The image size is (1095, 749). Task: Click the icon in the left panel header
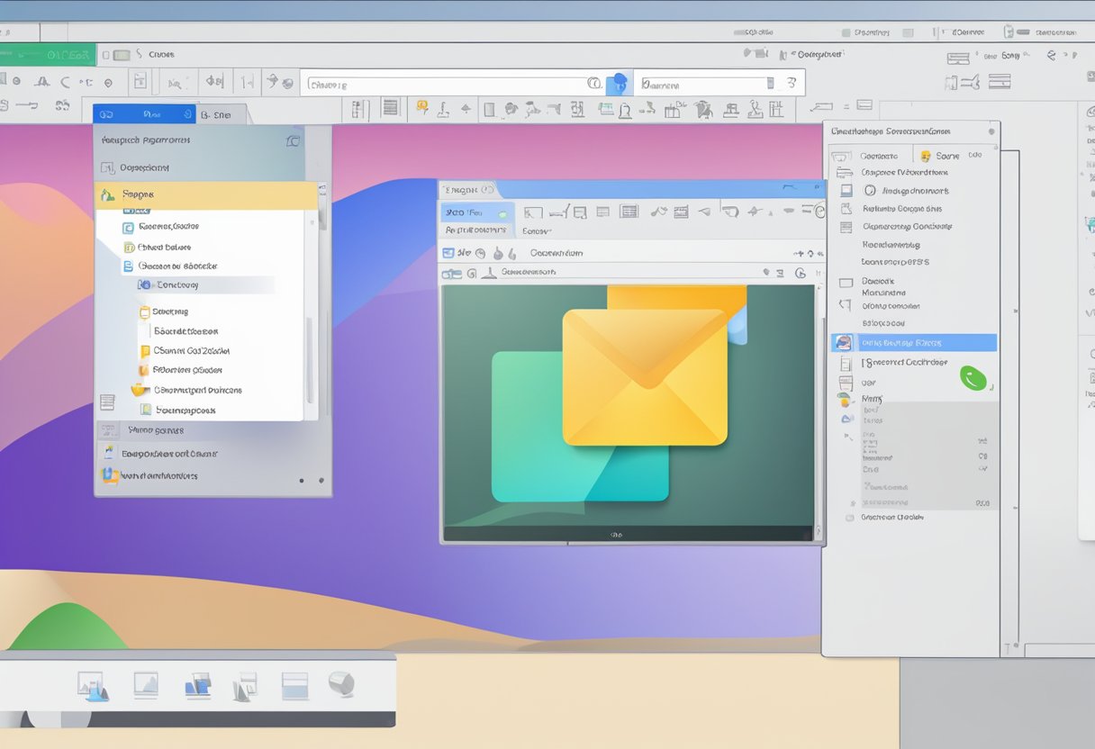(292, 140)
